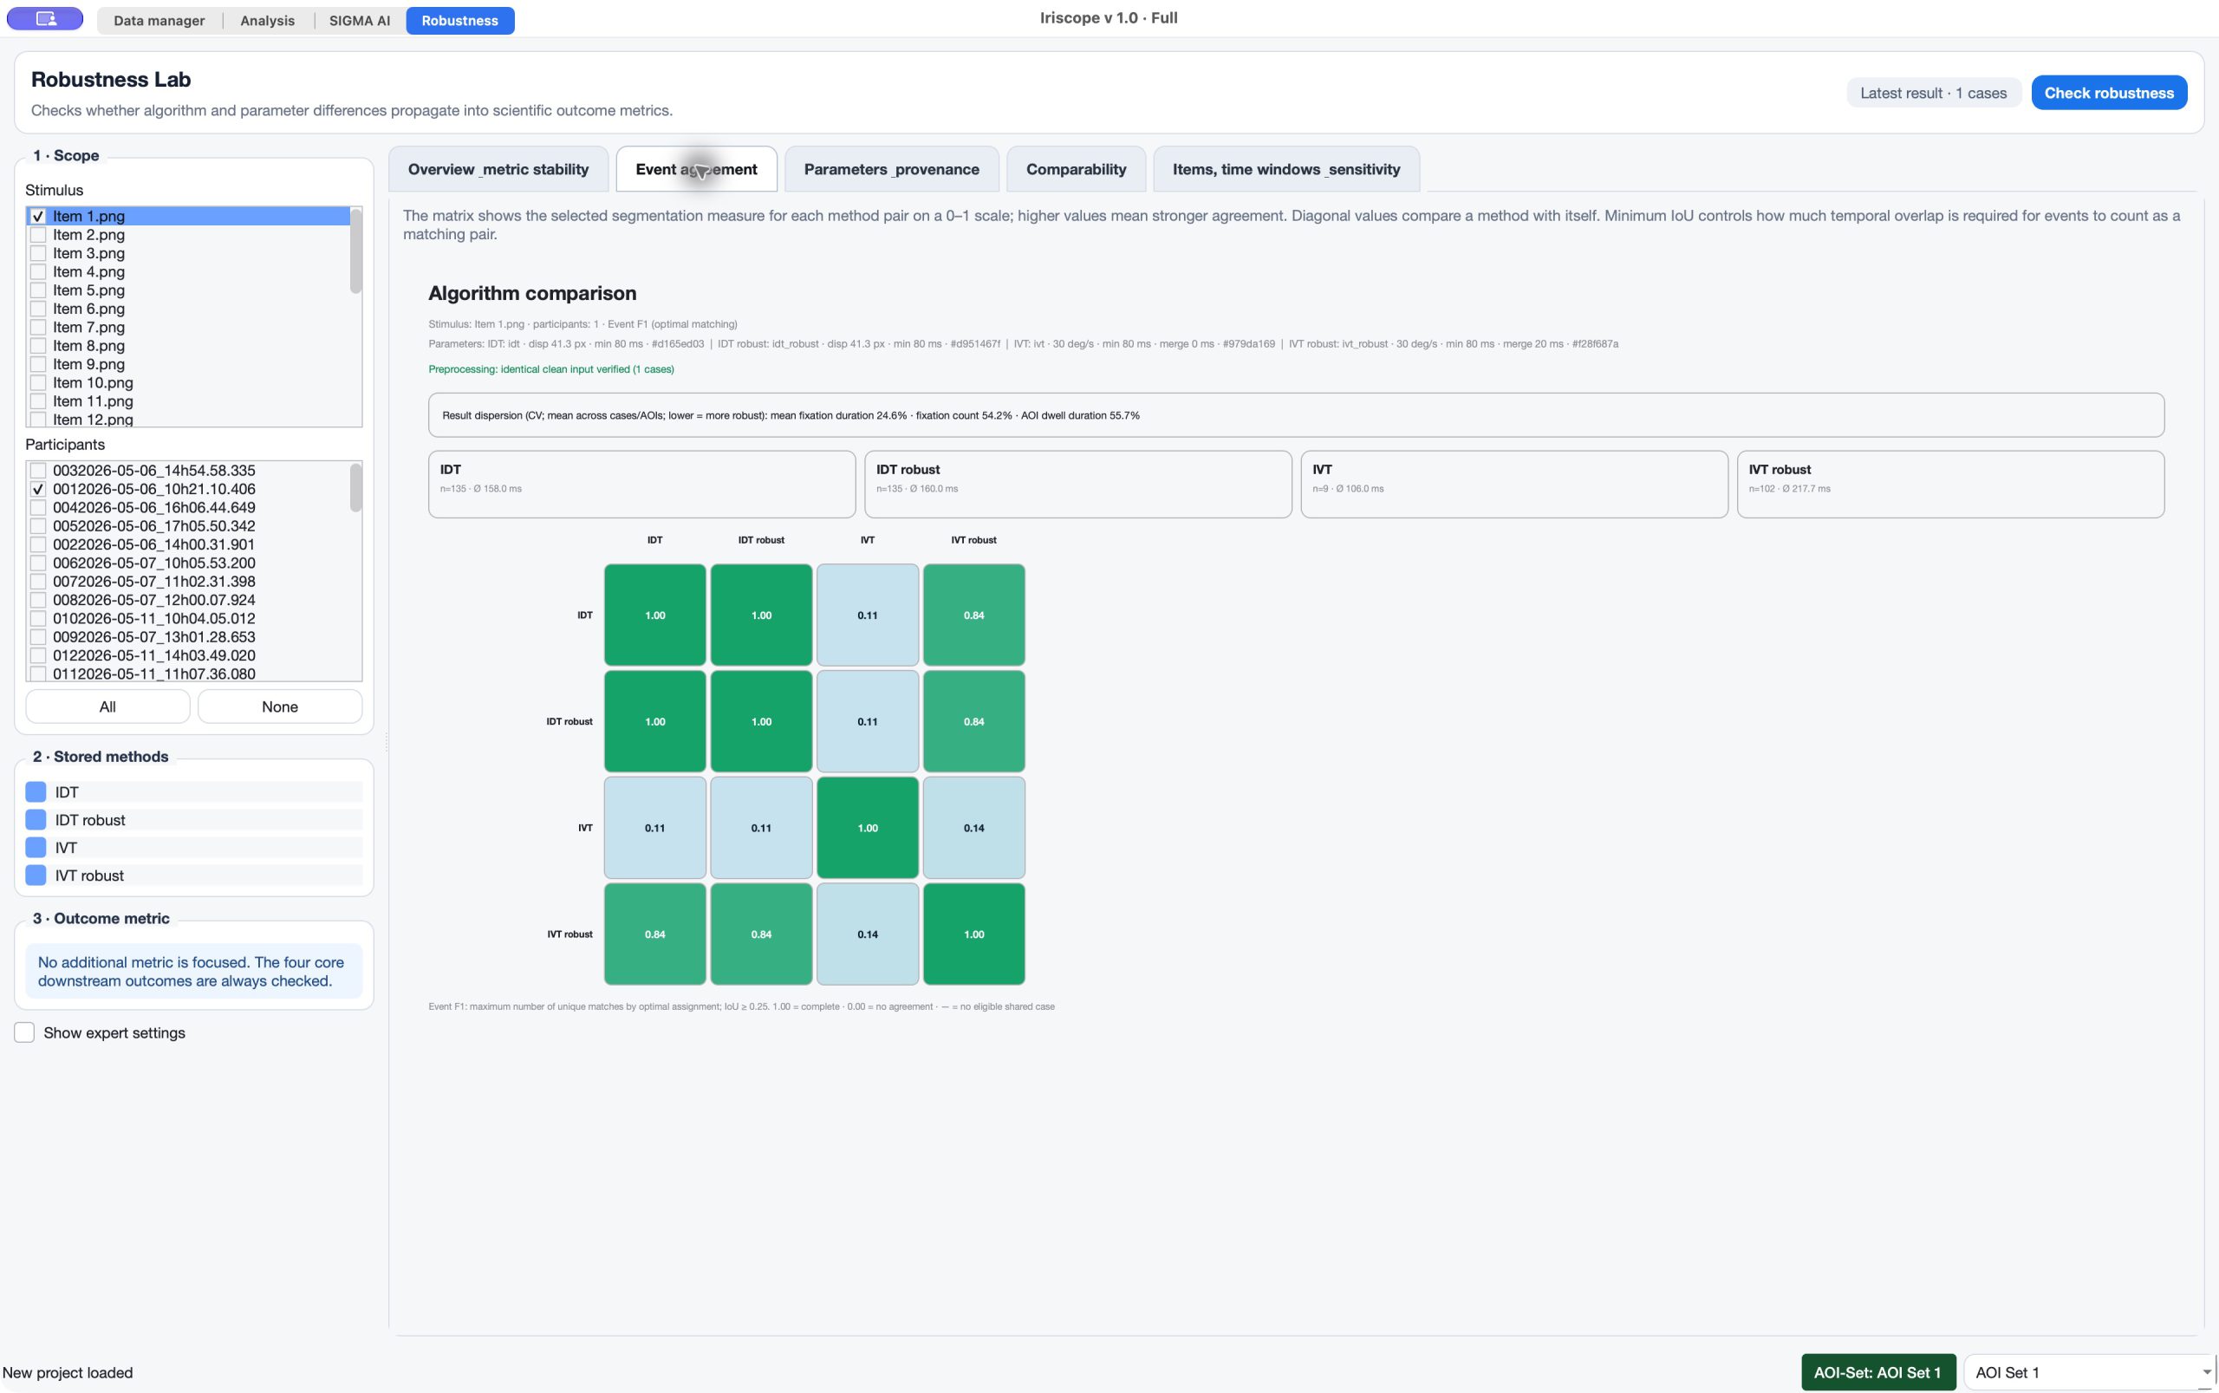2219x1393 pixels.
Task: Click the Stimulus list scrollbar
Action: 355,251
